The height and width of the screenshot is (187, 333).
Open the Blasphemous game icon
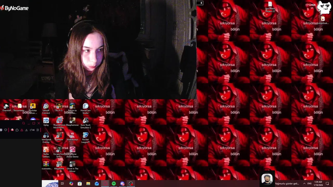click(x=72, y=122)
